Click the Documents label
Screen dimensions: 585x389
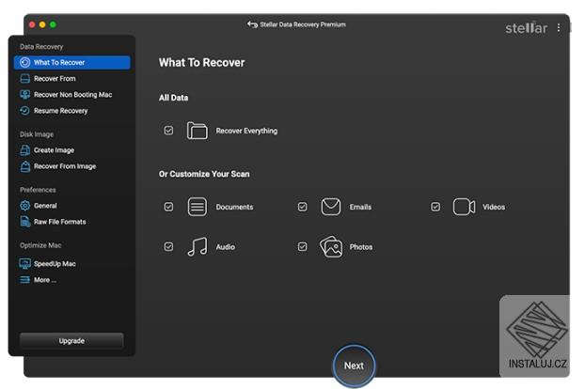234,207
